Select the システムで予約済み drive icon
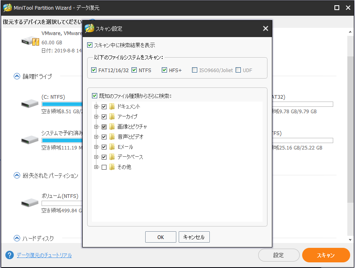This screenshot has width=355, height=268. tap(30, 140)
